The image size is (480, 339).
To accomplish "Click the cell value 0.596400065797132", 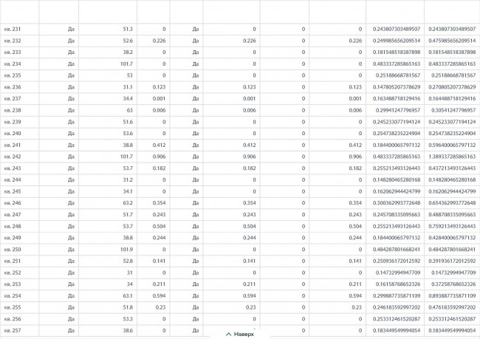I will point(452,145).
